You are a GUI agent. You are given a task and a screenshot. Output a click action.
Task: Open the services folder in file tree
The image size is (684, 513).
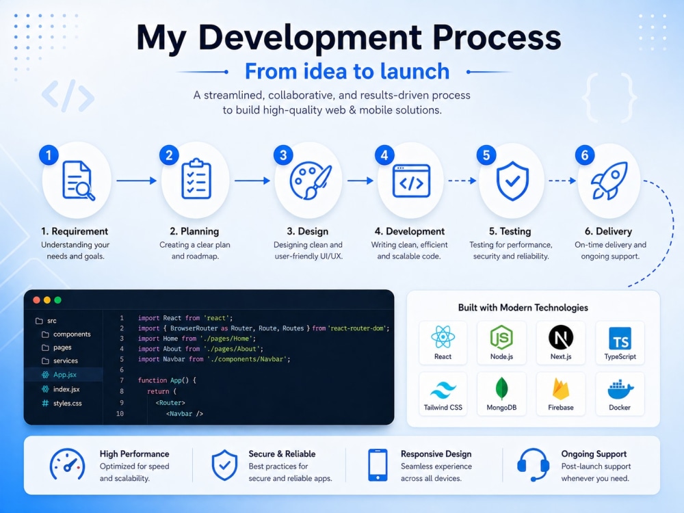coord(60,360)
